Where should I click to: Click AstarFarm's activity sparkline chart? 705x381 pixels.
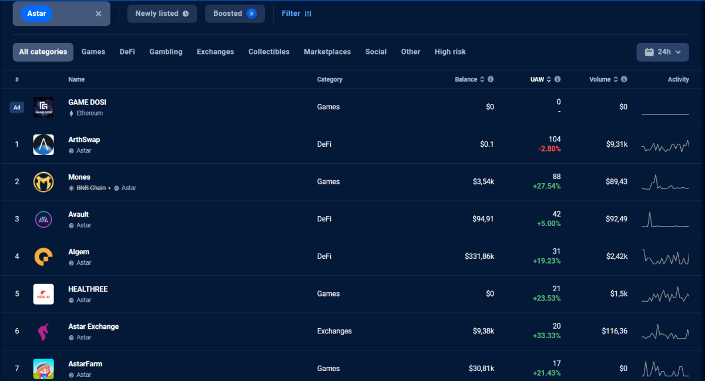pos(665,369)
